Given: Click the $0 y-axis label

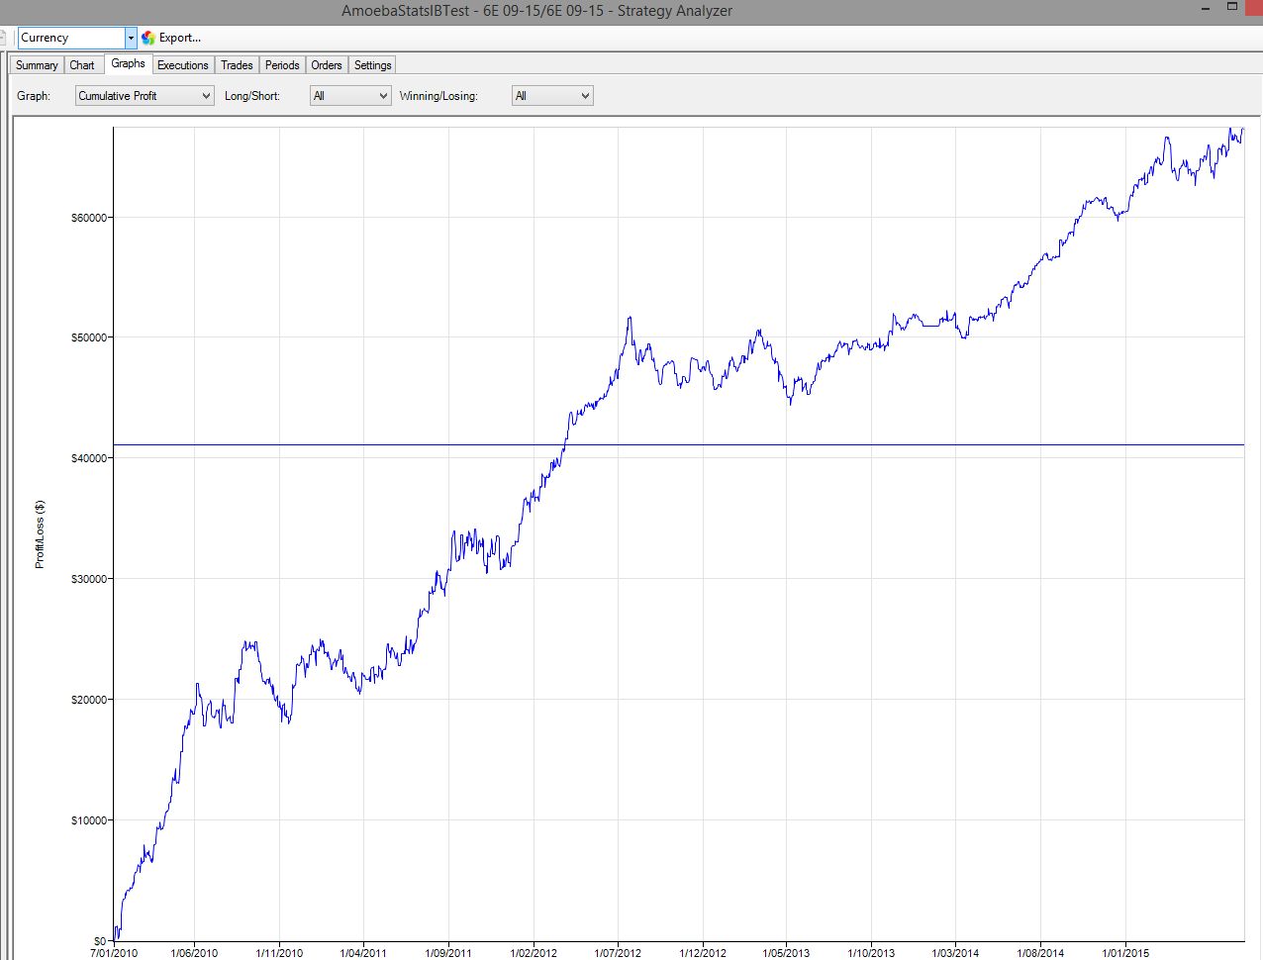Looking at the screenshot, I should (100, 941).
